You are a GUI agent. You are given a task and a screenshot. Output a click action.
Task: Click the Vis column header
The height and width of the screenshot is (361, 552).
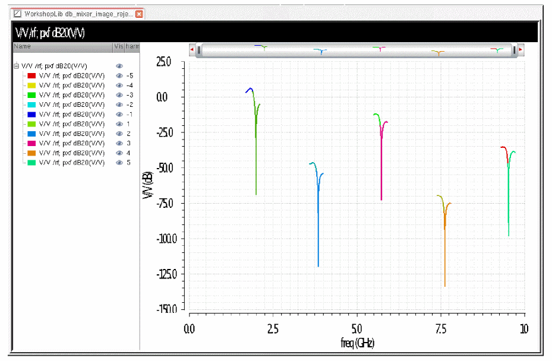pos(118,46)
